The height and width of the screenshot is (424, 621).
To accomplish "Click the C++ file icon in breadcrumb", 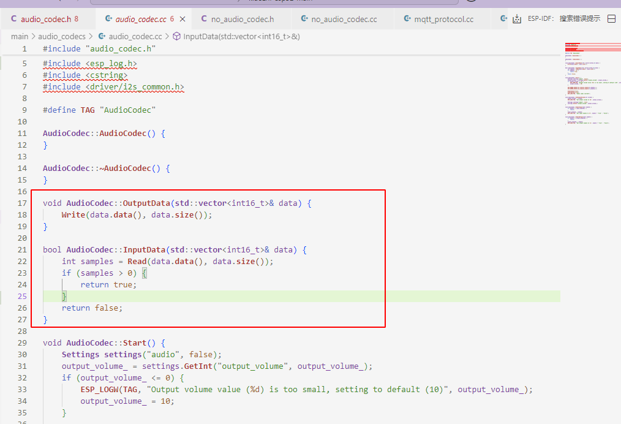I will (102, 36).
